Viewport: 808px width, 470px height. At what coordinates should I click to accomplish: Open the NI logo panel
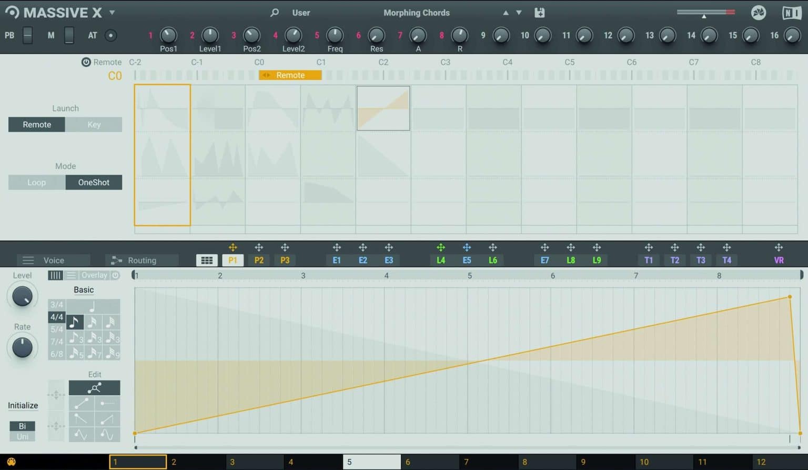(x=791, y=12)
